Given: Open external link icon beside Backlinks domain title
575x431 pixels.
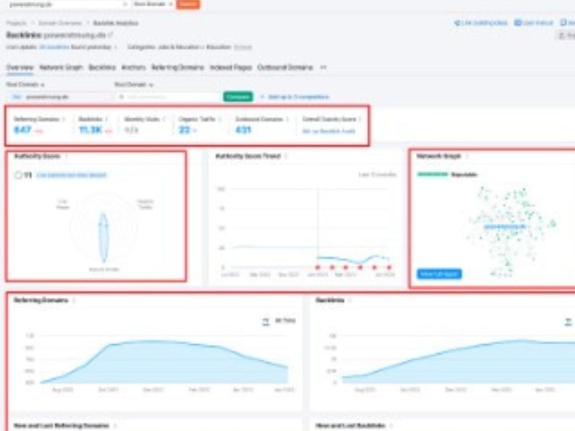Looking at the screenshot, I should tap(110, 35).
